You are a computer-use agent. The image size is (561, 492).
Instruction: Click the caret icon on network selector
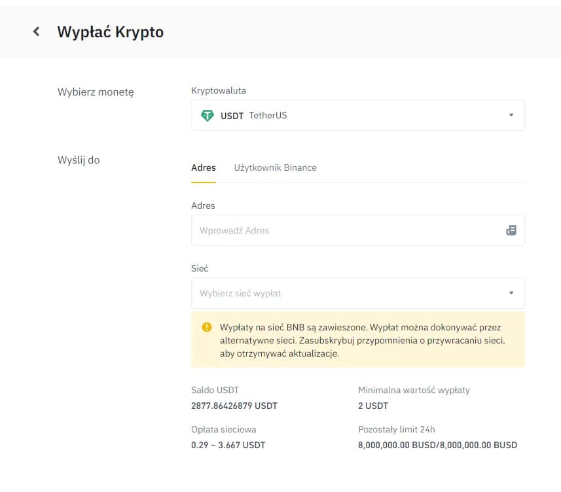pyautogui.click(x=511, y=292)
